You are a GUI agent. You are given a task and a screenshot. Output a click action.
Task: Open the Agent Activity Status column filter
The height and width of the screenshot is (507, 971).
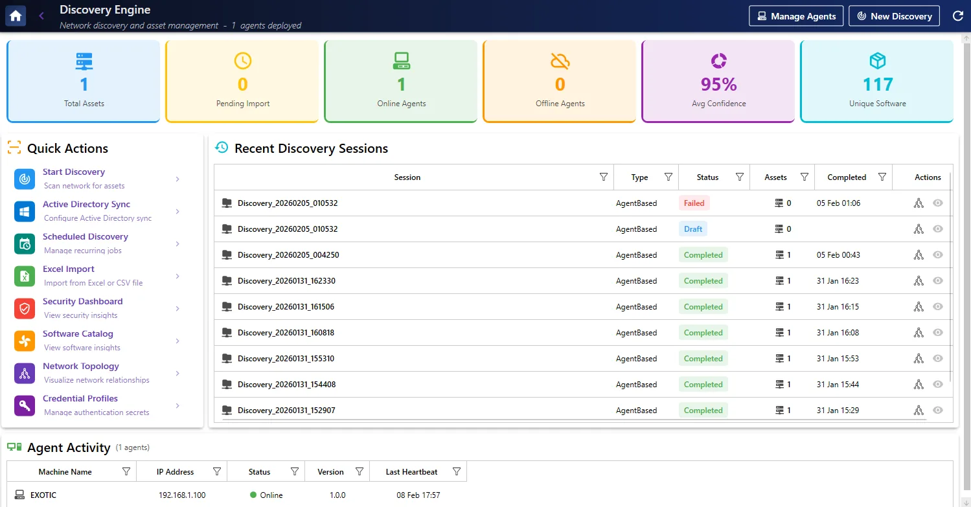pyautogui.click(x=295, y=472)
